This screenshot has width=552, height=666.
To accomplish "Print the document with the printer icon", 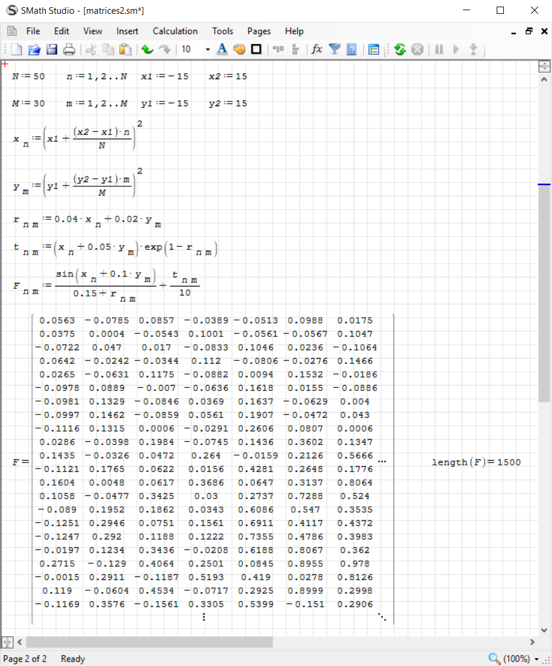I will (69, 50).
